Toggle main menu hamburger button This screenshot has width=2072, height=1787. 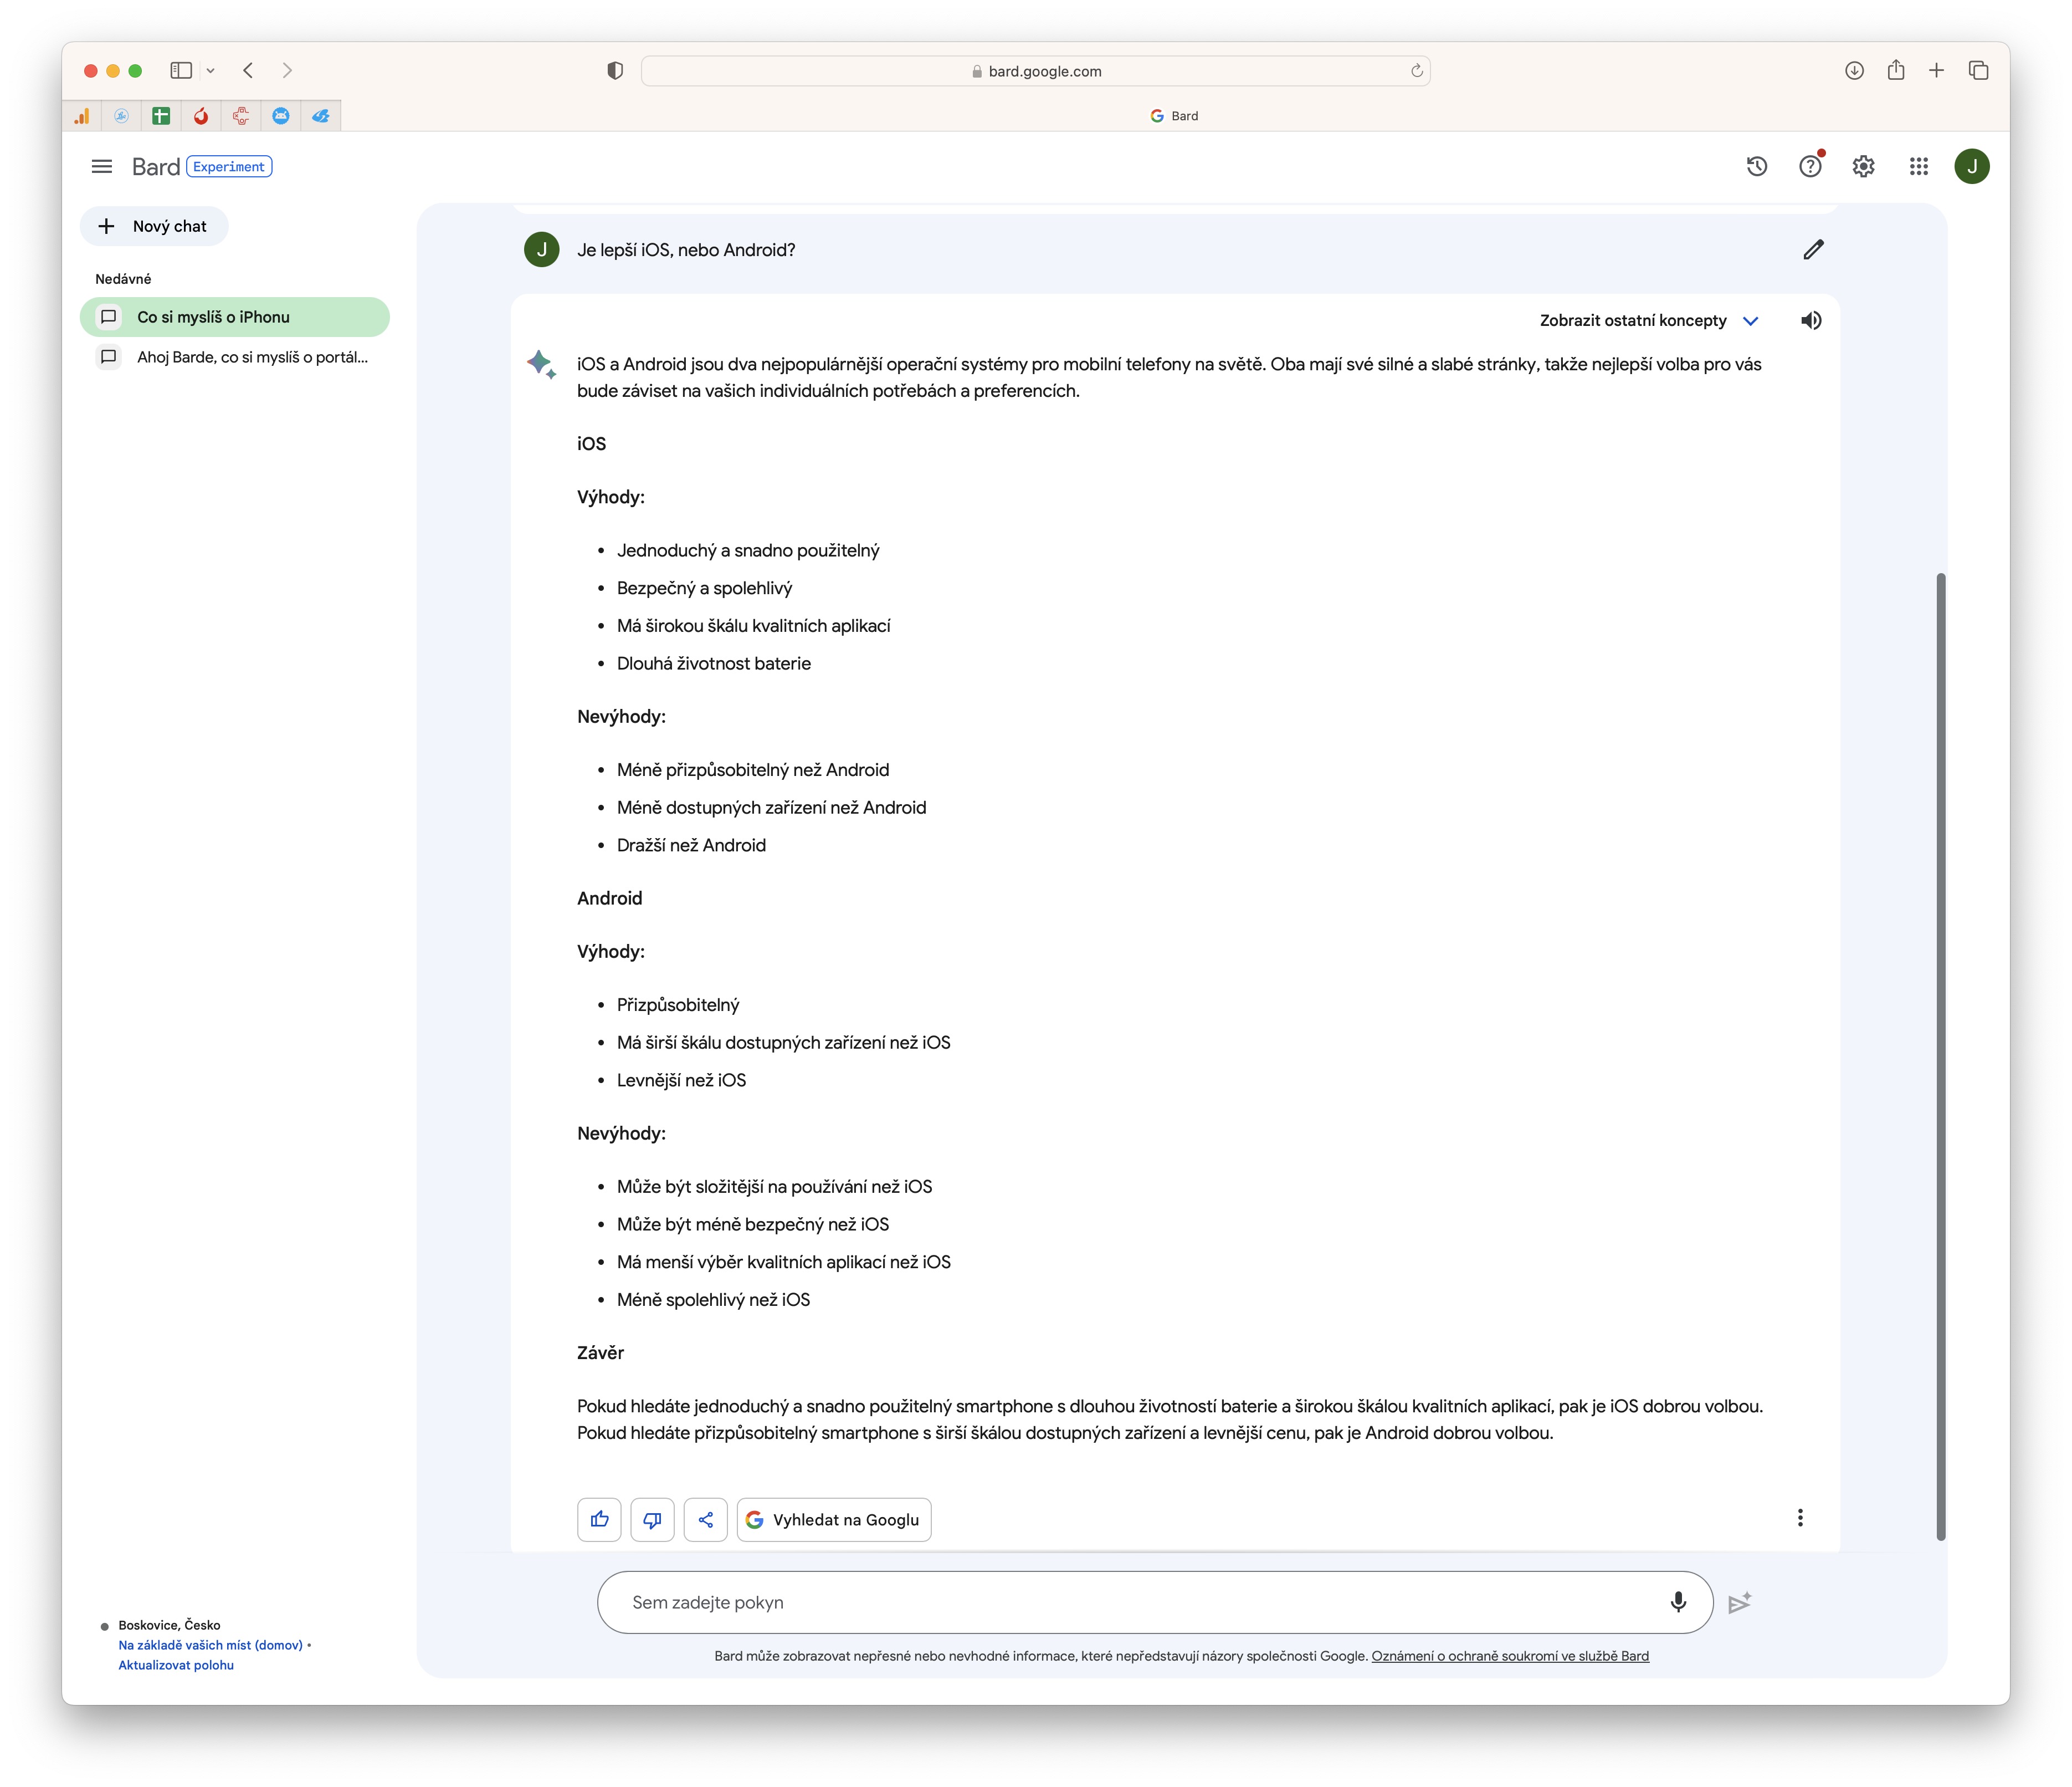[101, 166]
